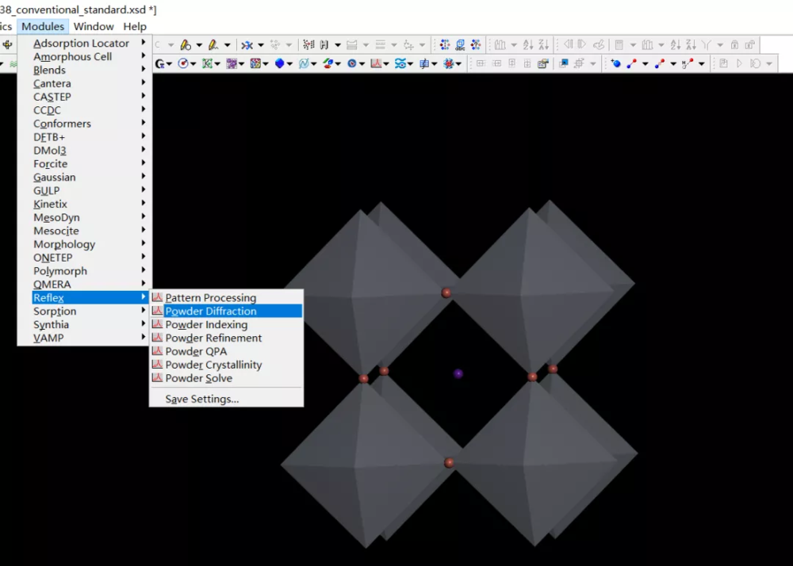Open the Modules menu
The height and width of the screenshot is (566, 793).
pyautogui.click(x=43, y=26)
